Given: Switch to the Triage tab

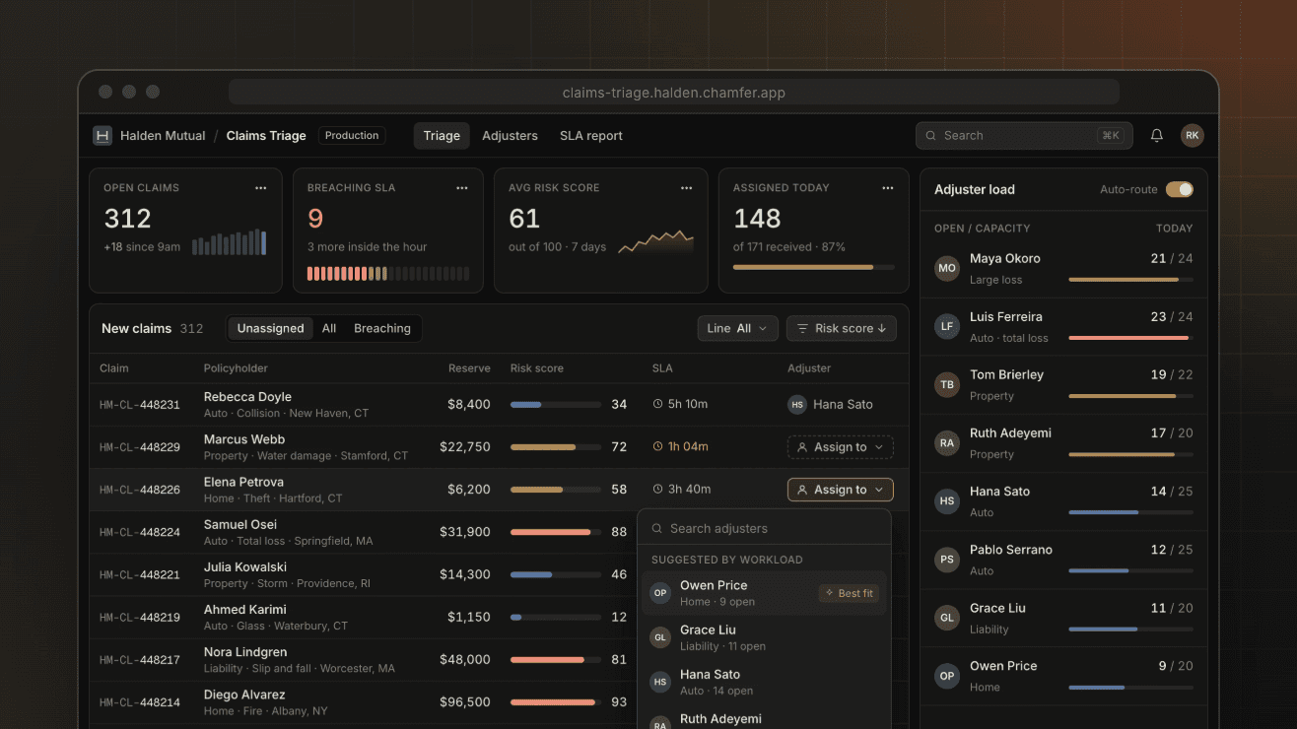Looking at the screenshot, I should click(x=442, y=136).
